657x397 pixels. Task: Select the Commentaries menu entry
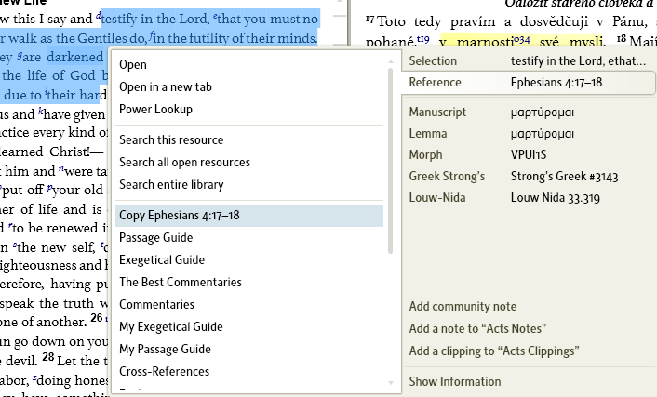point(156,304)
